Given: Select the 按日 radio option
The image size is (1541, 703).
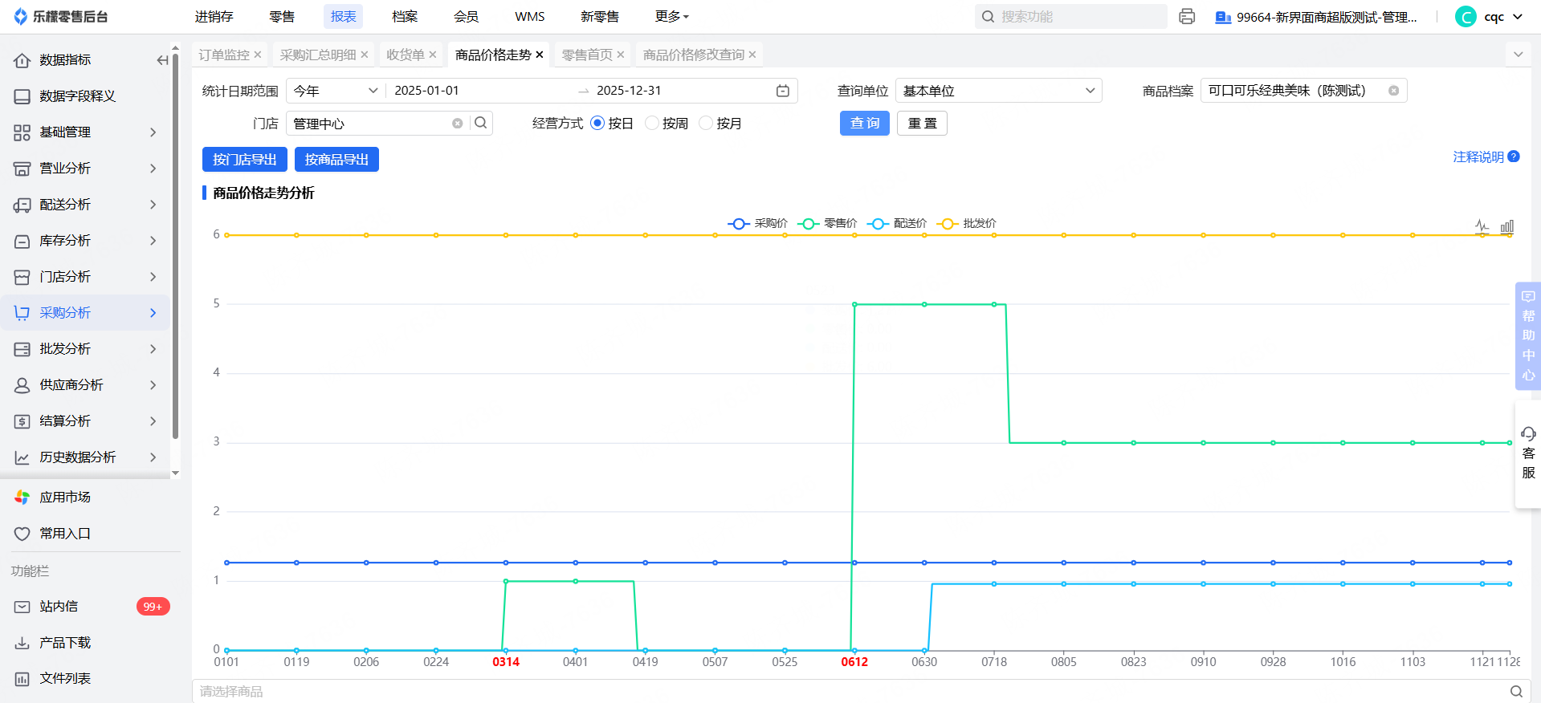Looking at the screenshot, I should point(597,123).
